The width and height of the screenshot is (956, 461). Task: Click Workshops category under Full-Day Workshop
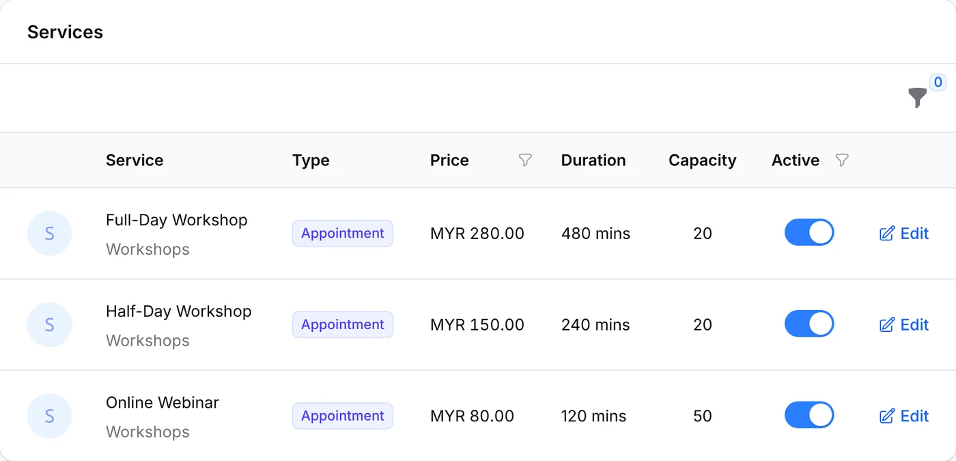coord(147,249)
